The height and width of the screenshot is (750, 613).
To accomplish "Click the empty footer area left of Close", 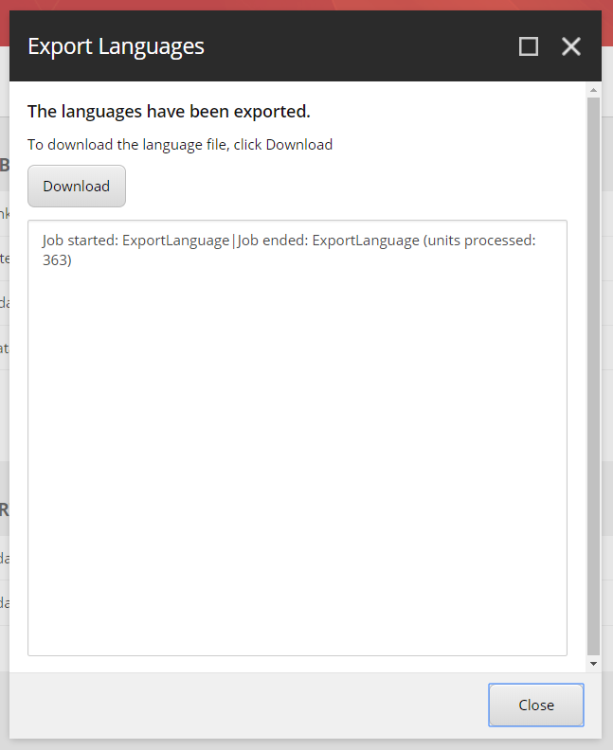I will pyautogui.click(x=246, y=705).
